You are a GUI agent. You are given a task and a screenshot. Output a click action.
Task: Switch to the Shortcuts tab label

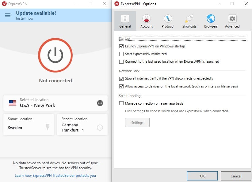(x=189, y=26)
